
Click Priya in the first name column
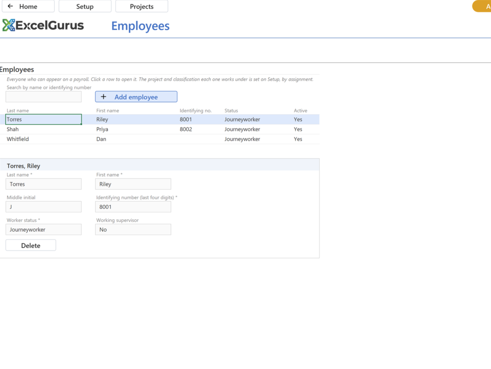pyautogui.click(x=102, y=129)
